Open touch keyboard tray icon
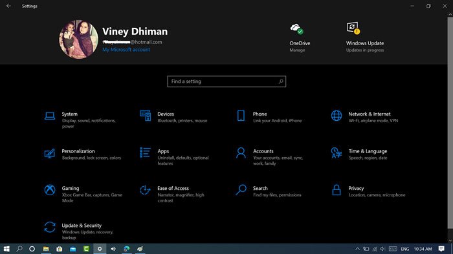The height and width of the screenshot is (254, 453). (393, 249)
